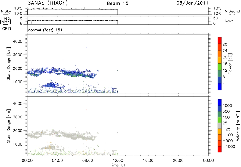Viewport: 241px width, 167px height.
Task: Select the 1000 tick in the power panel
Action: pyautogui.click(x=17, y=82)
